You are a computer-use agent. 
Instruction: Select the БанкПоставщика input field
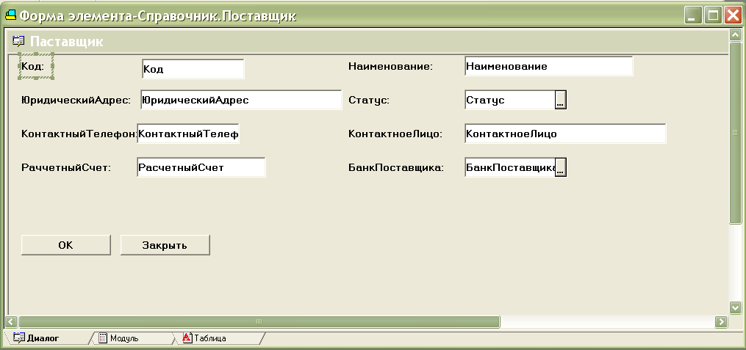510,167
